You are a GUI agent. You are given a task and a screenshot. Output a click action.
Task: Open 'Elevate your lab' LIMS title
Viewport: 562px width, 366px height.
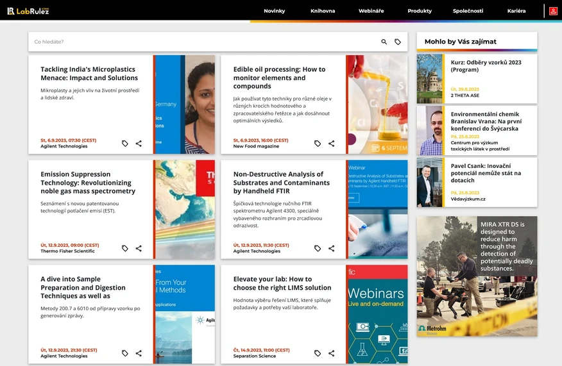coord(282,283)
